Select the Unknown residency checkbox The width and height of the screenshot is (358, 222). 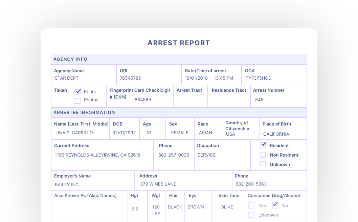coord(263,164)
